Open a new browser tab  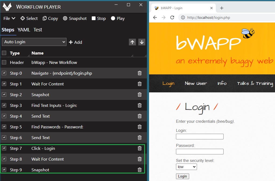tap(222, 8)
